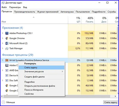Click the Task Manager row icon
The height and width of the screenshot is (106, 119).
(7, 48)
